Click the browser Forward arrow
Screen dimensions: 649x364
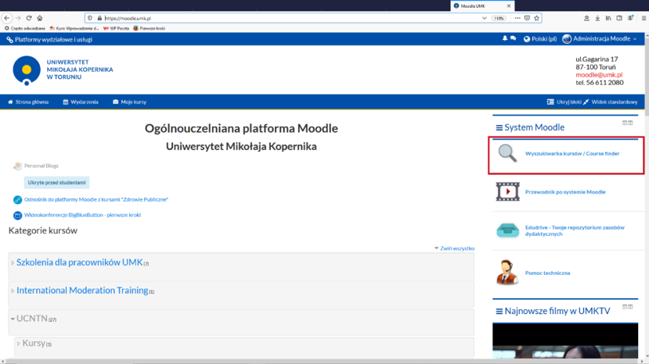18,18
